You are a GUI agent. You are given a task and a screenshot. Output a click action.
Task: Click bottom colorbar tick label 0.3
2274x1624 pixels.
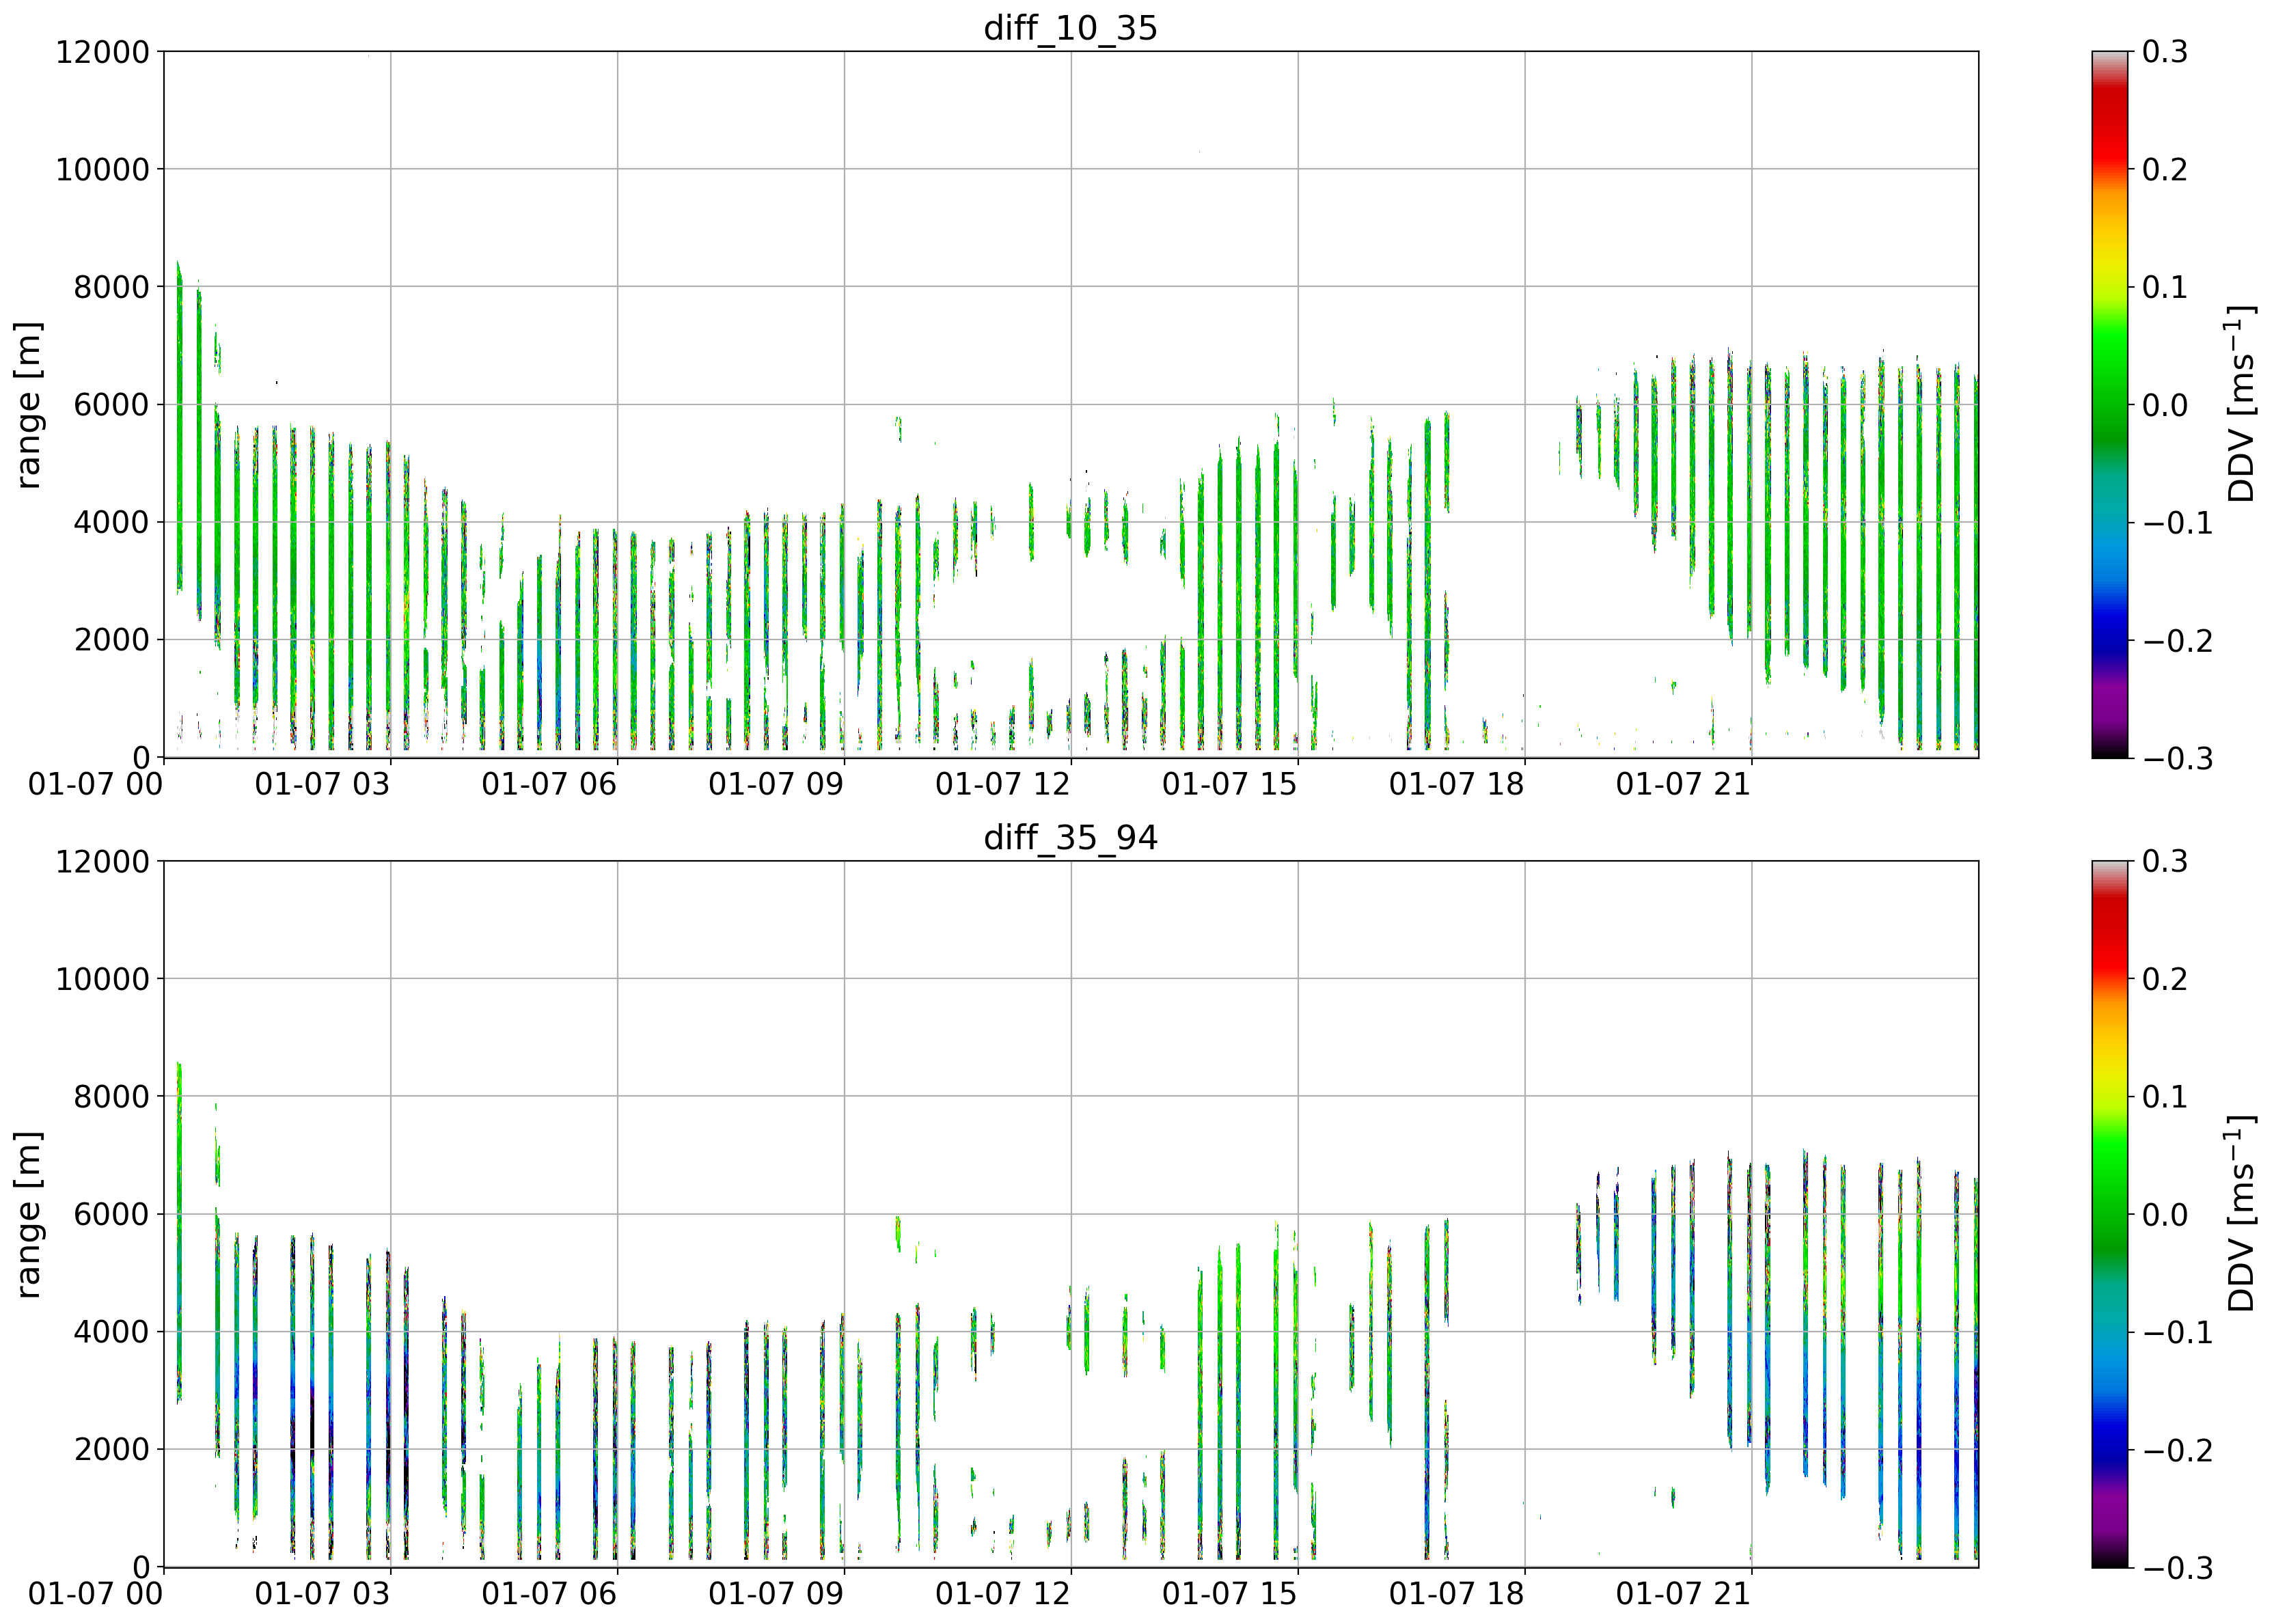point(2165,862)
